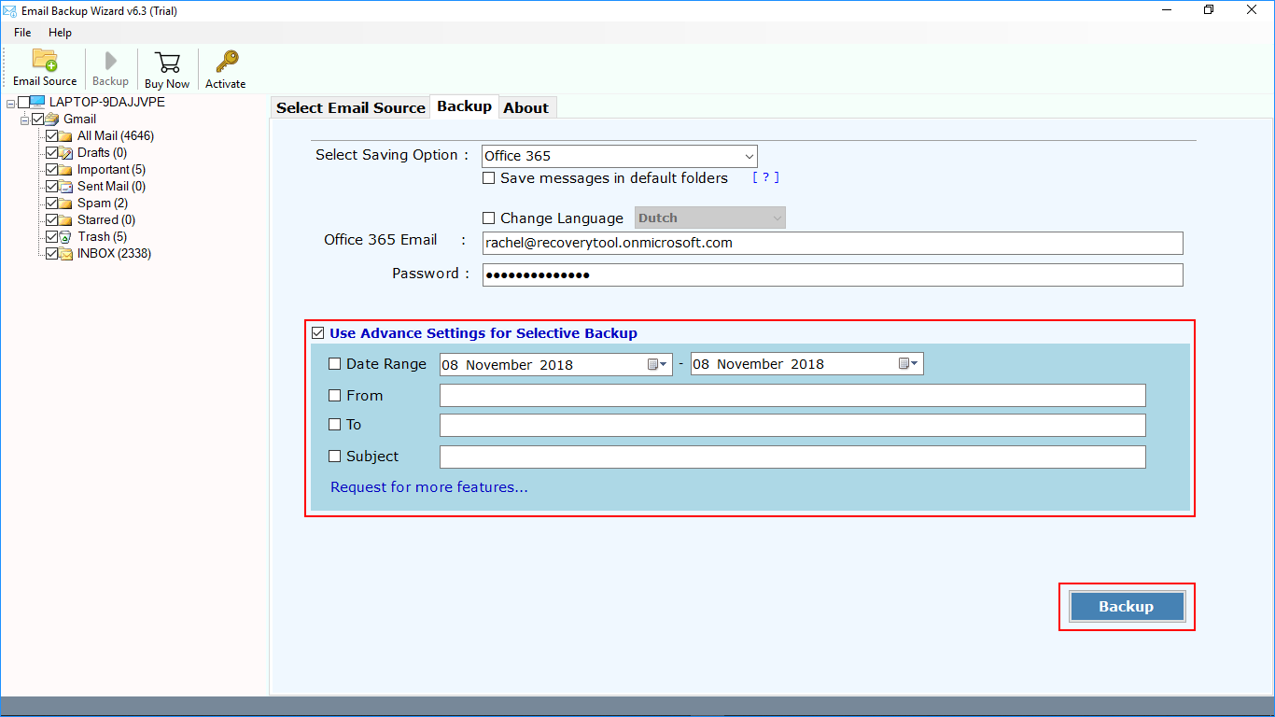The height and width of the screenshot is (717, 1275).
Task: Open the Request for more features link
Action: point(429,487)
